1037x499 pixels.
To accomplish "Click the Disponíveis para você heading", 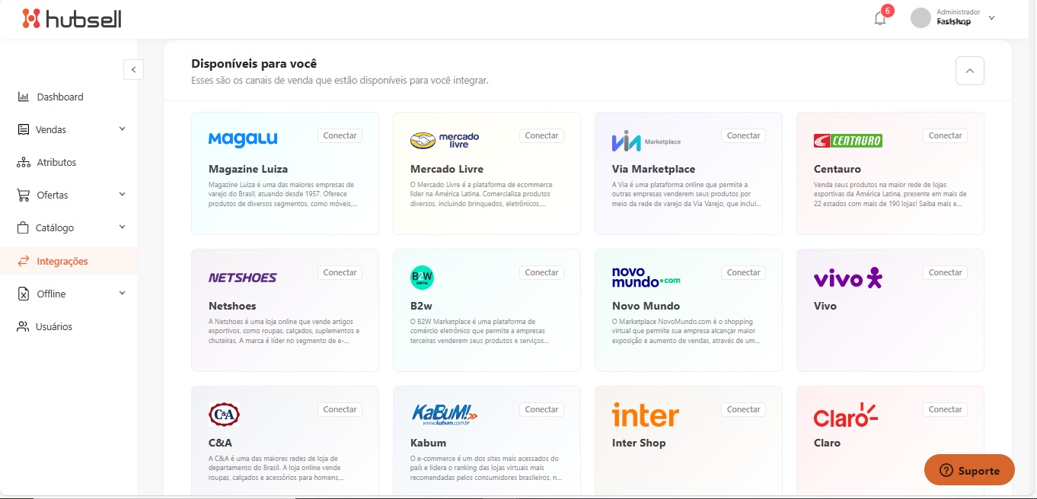I will click(254, 64).
